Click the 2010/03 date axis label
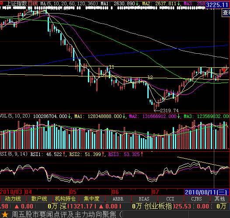The height and width of the screenshot is (218, 230). coord(11,192)
